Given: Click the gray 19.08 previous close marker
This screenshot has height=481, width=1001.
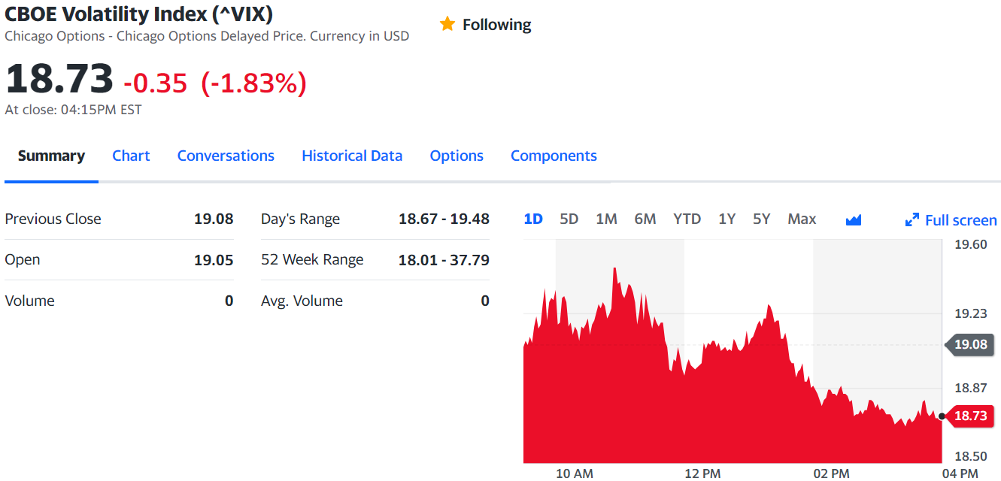Looking at the screenshot, I should (x=969, y=344).
